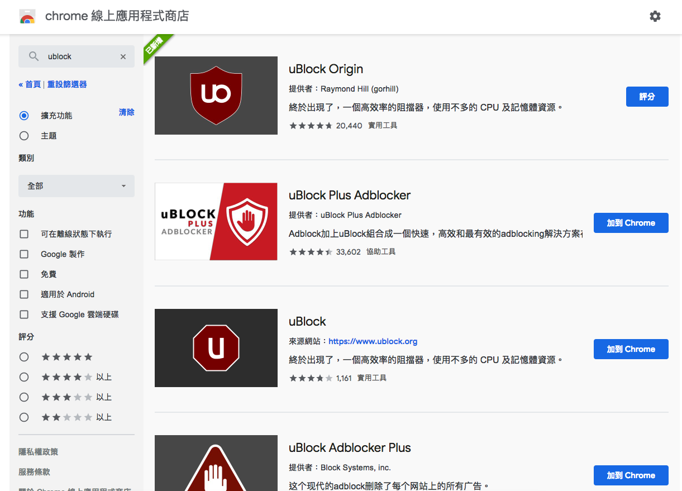Select the 擴充功能 radio button
The image size is (682, 491).
[x=24, y=116]
